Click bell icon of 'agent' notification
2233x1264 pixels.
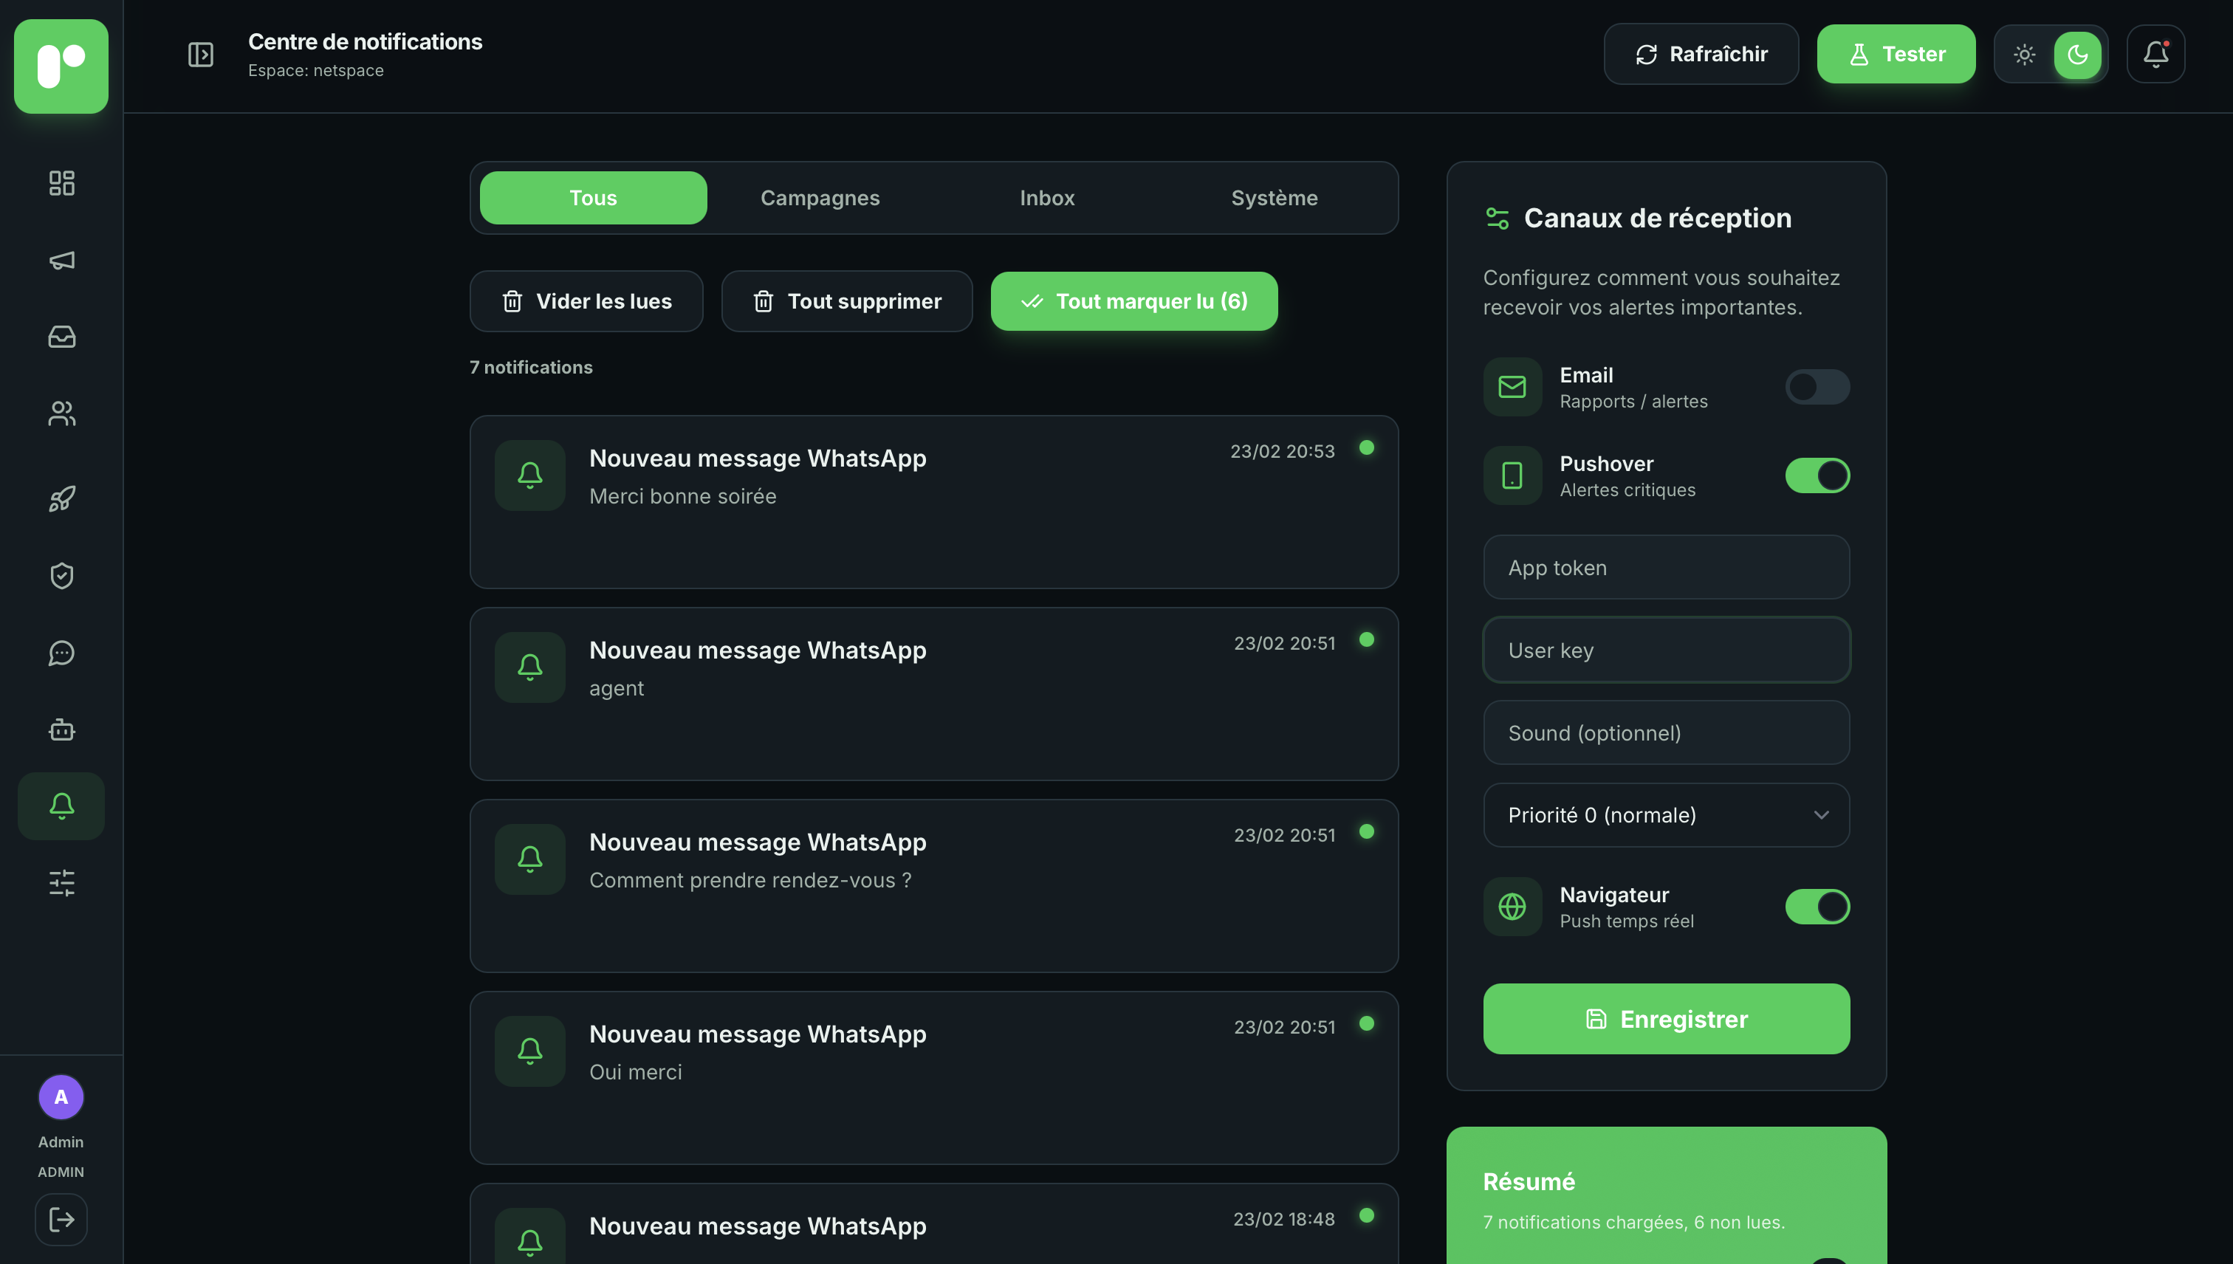[530, 667]
